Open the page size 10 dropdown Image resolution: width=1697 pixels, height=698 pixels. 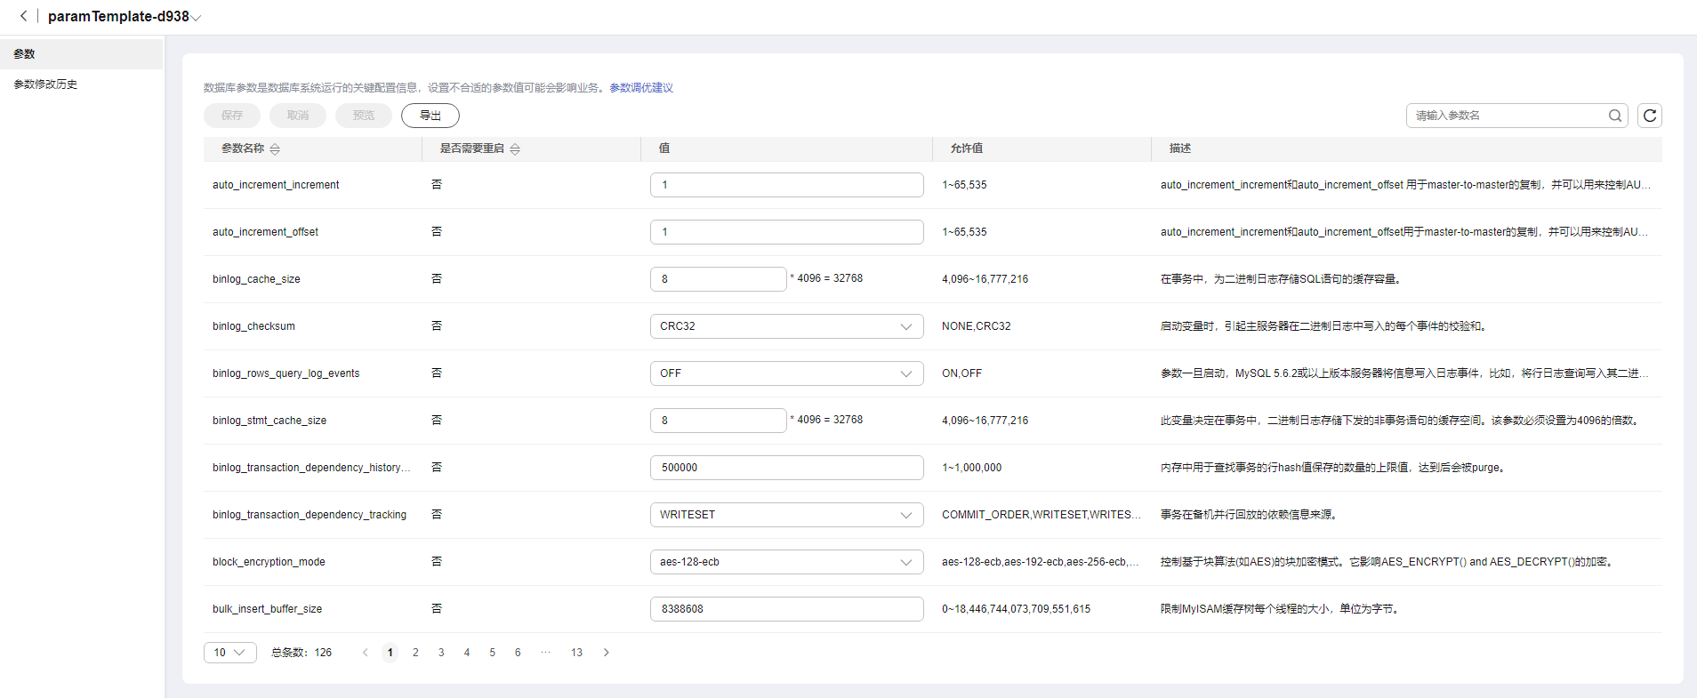[230, 653]
